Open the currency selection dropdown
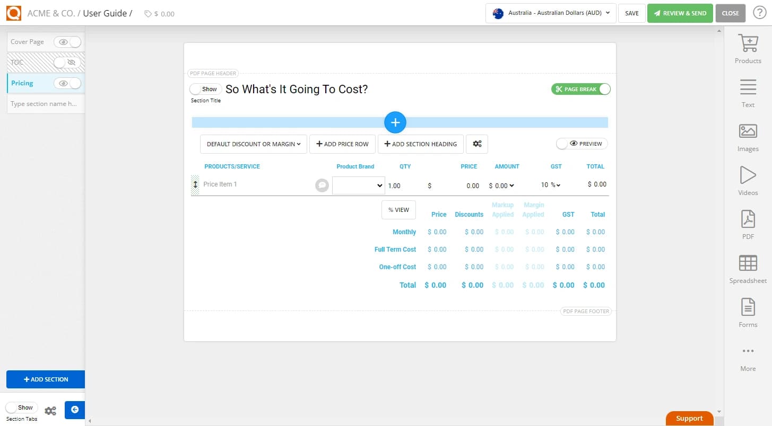772x426 pixels. pyautogui.click(x=550, y=13)
